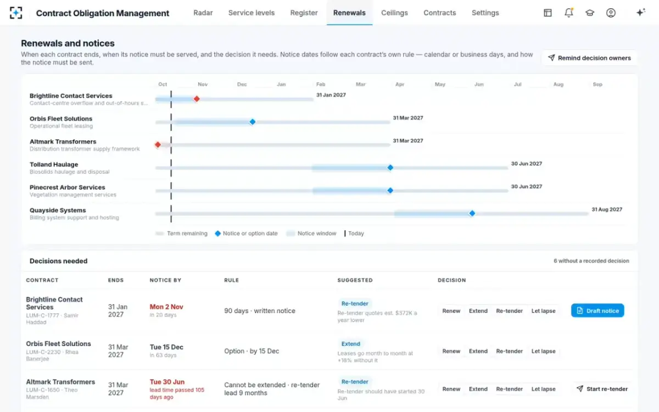Select Let lapse for Orbis Fleet Solutions
The image size is (659, 412).
tap(543, 351)
